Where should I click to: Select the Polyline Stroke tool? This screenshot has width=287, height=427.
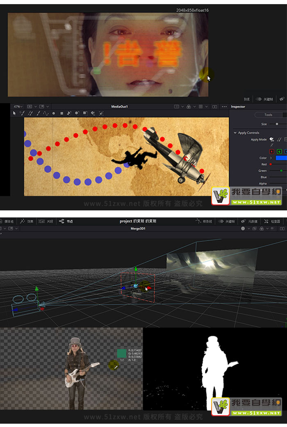(x=46, y=113)
